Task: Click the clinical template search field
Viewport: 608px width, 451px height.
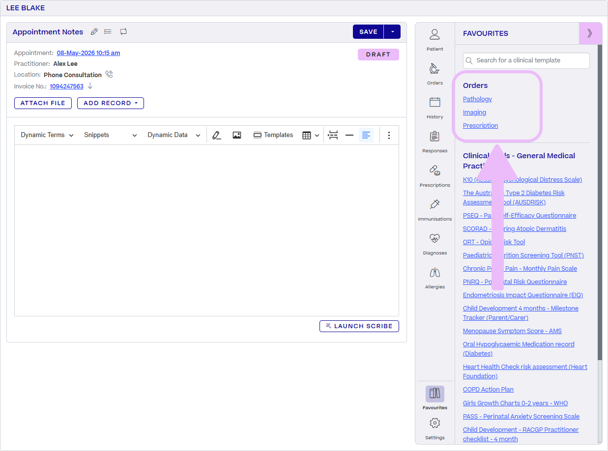Action: [526, 60]
